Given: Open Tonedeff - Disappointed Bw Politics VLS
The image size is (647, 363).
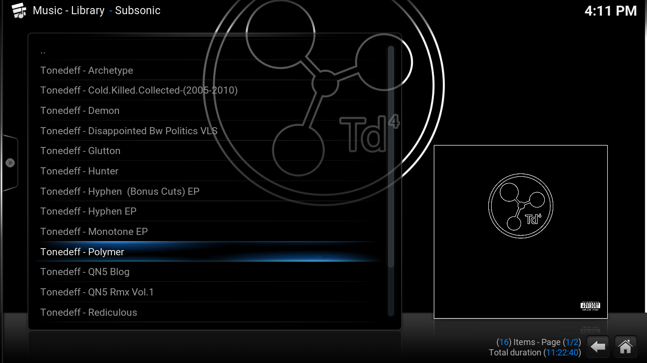Looking at the screenshot, I should click(x=129, y=131).
